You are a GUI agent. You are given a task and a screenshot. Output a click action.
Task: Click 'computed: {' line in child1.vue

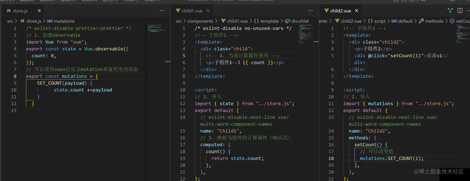tap(215, 144)
